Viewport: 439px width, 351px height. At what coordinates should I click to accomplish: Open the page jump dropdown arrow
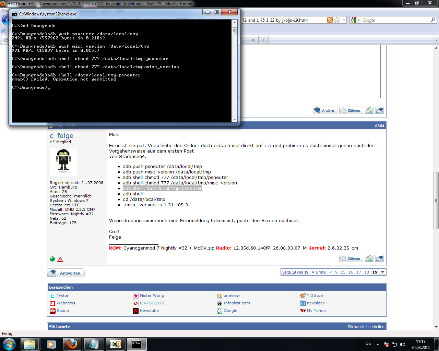pyautogui.click(x=383, y=272)
